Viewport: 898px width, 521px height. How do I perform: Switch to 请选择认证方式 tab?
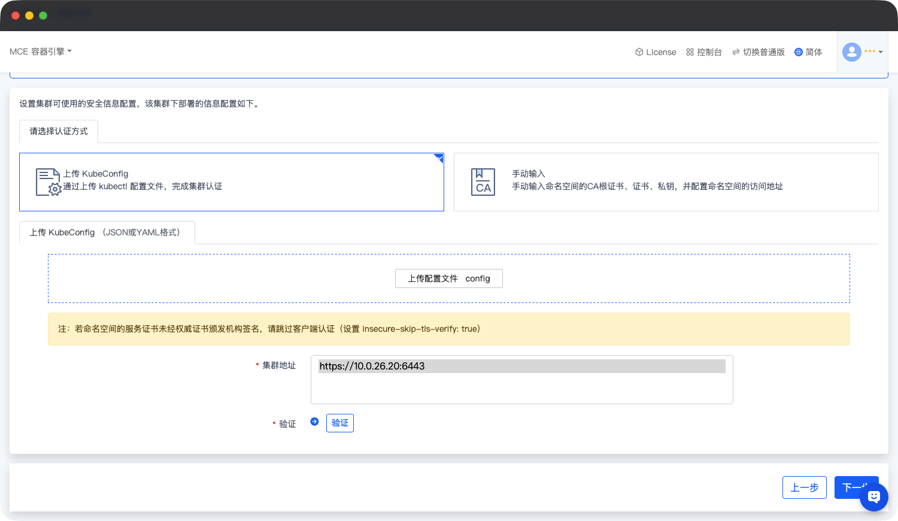coord(59,131)
